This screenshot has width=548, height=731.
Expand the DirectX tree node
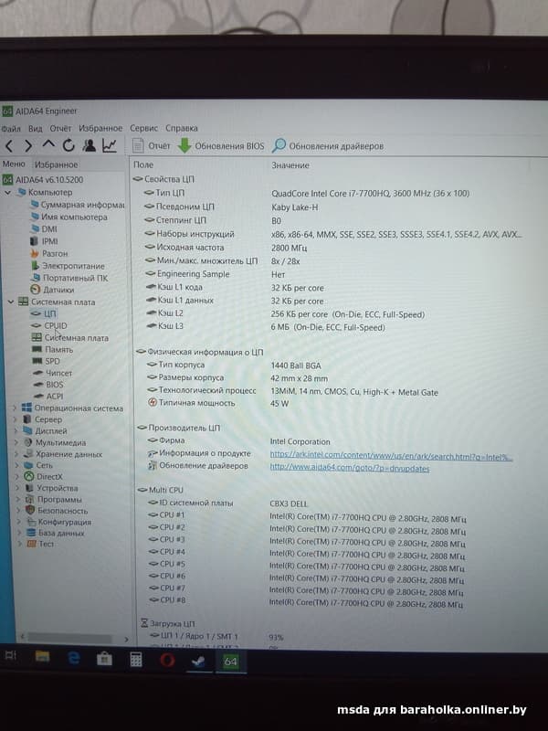17,476
